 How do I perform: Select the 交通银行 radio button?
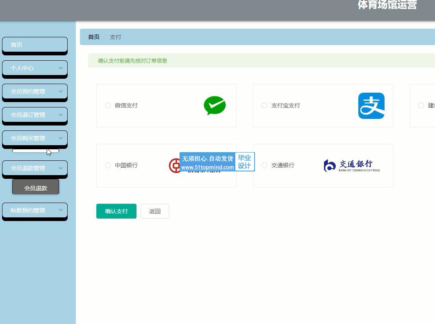264,165
